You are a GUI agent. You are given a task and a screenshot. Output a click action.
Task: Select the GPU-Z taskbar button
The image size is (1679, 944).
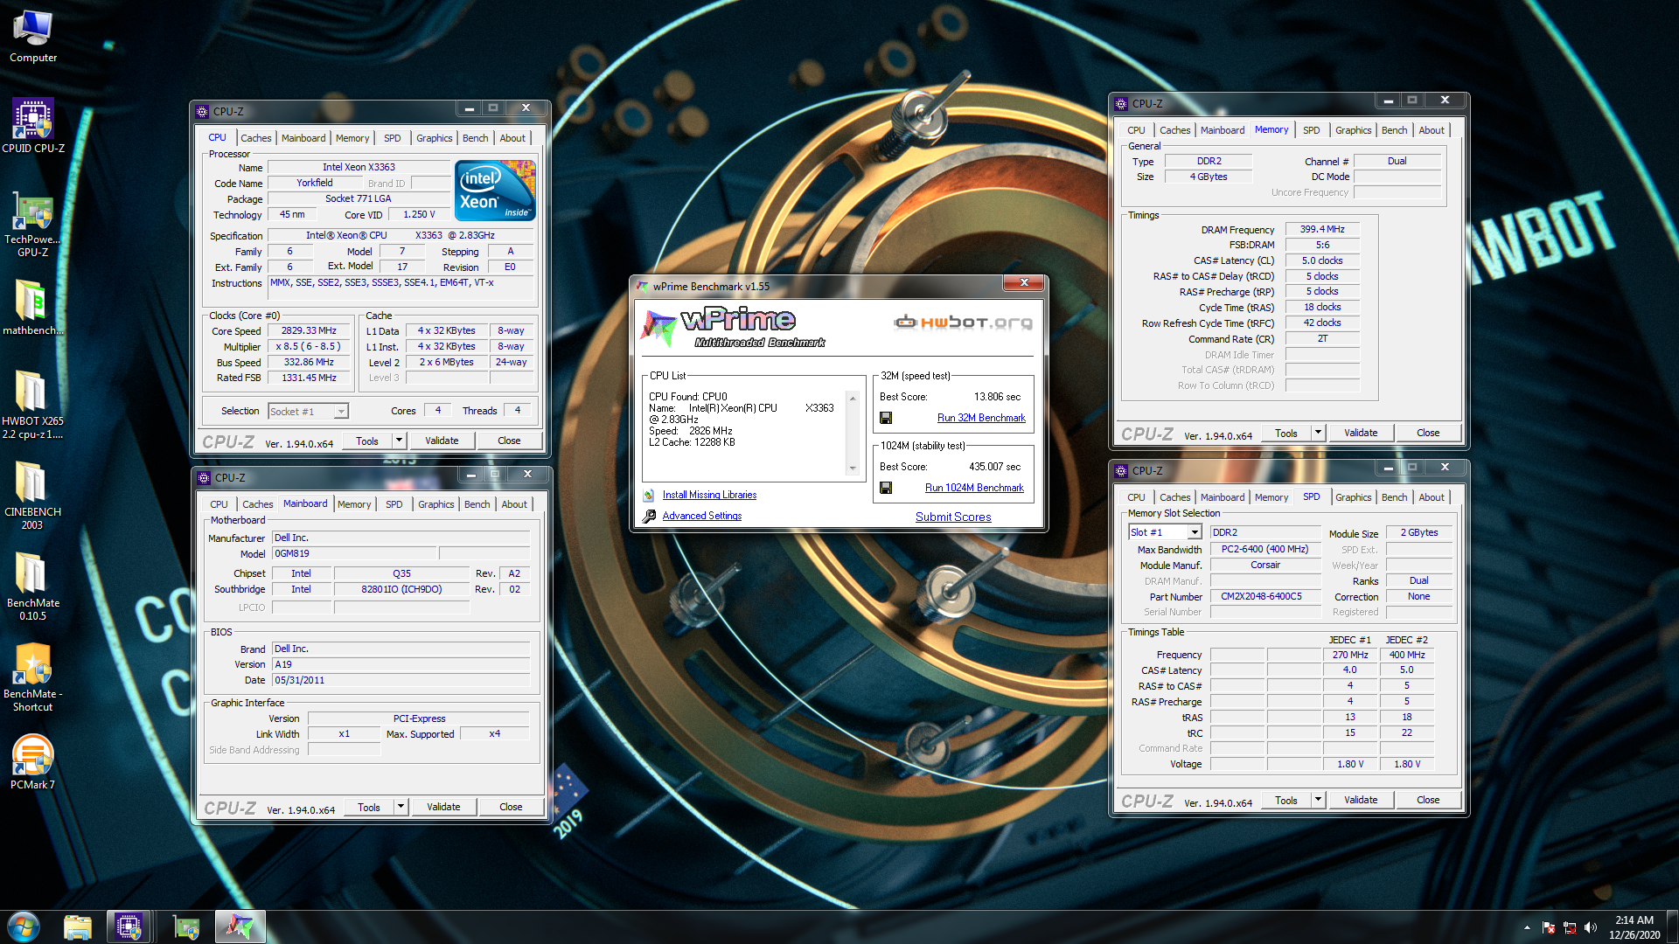coord(186,927)
